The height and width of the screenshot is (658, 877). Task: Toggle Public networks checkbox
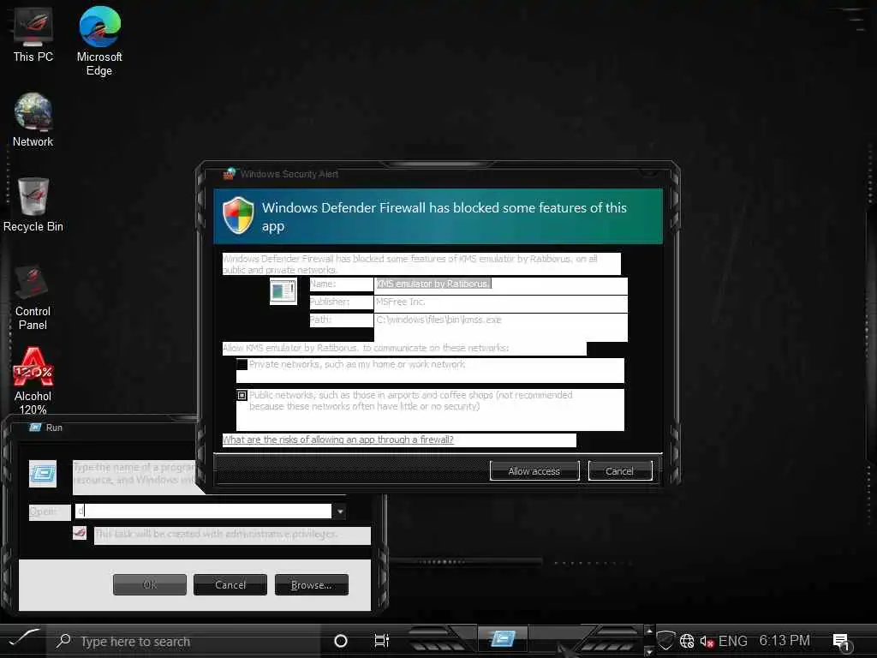tap(242, 395)
